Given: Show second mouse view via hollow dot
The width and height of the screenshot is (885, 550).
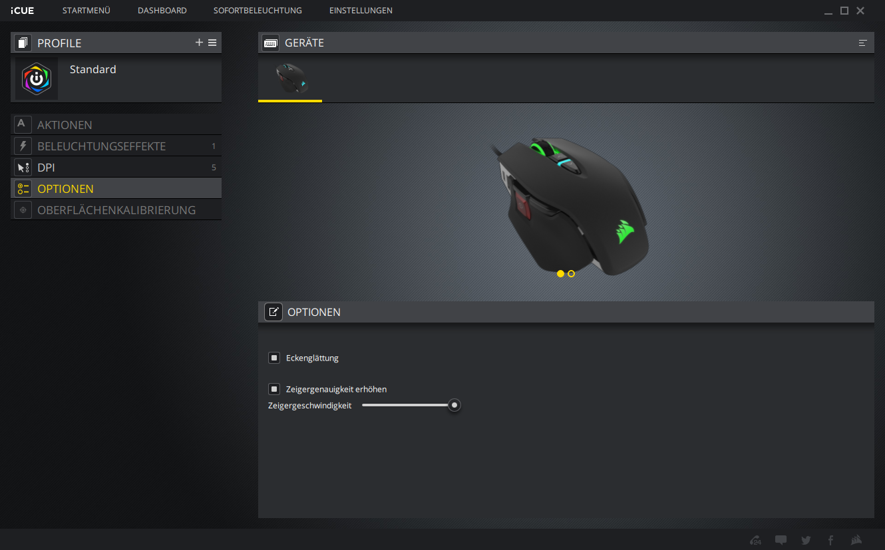Looking at the screenshot, I should tap(571, 273).
